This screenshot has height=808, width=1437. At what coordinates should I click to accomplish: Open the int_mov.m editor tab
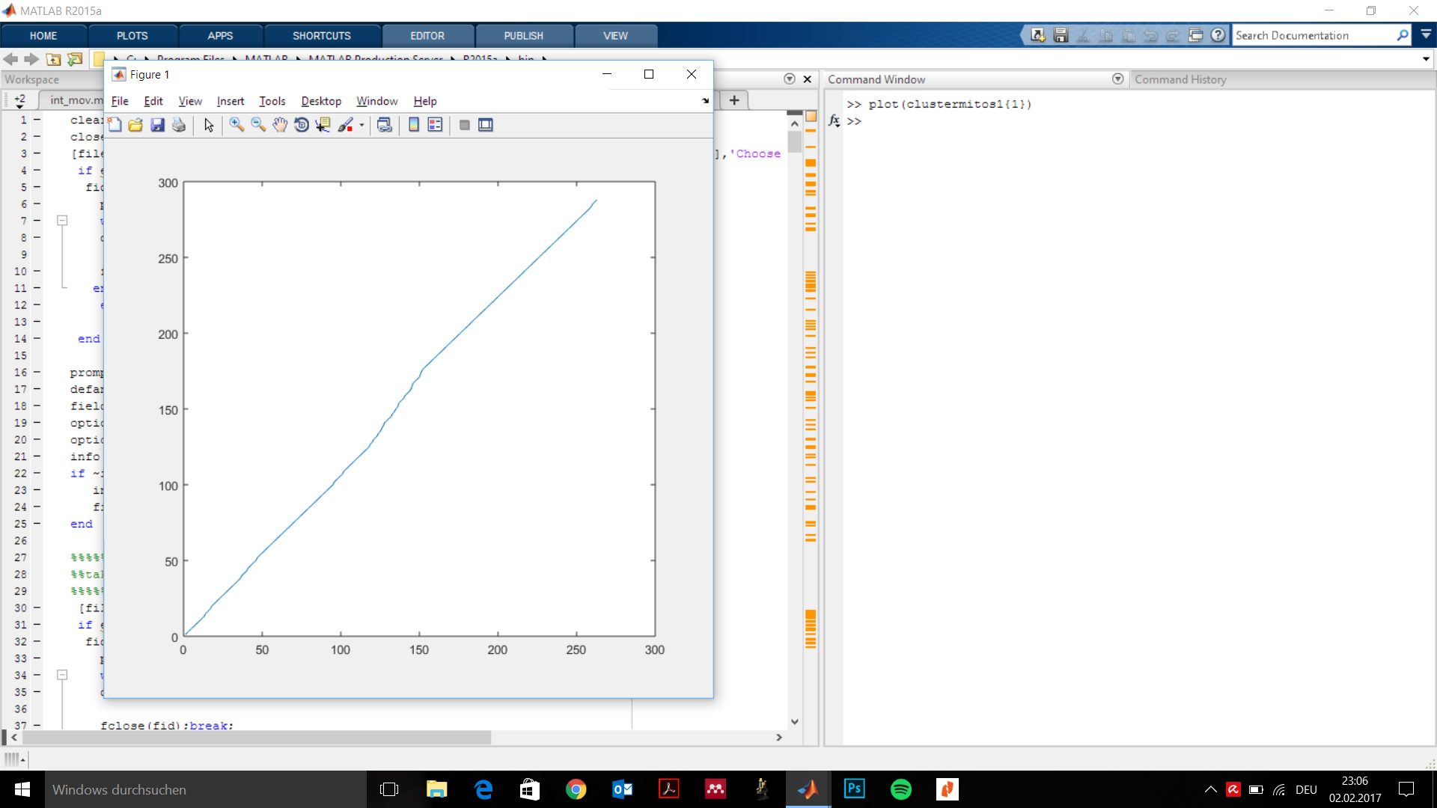(x=75, y=100)
